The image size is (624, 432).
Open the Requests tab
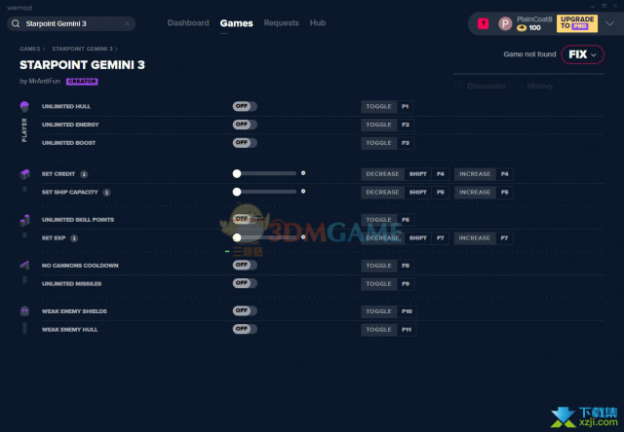[x=281, y=23]
